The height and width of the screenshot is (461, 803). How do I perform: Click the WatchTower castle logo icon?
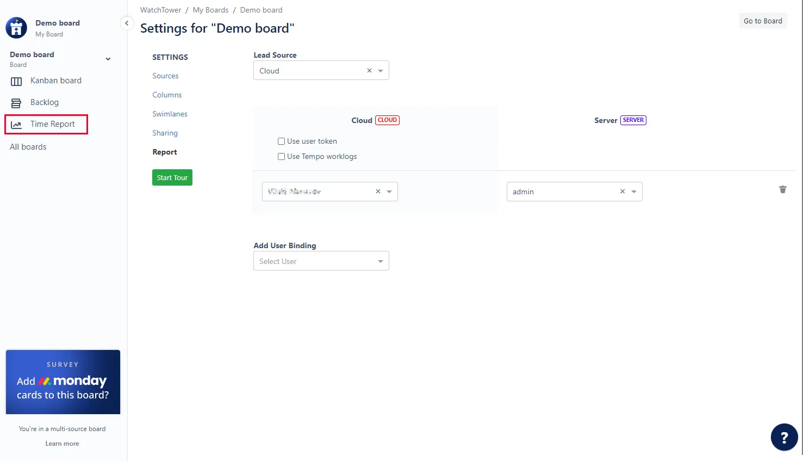(16, 28)
